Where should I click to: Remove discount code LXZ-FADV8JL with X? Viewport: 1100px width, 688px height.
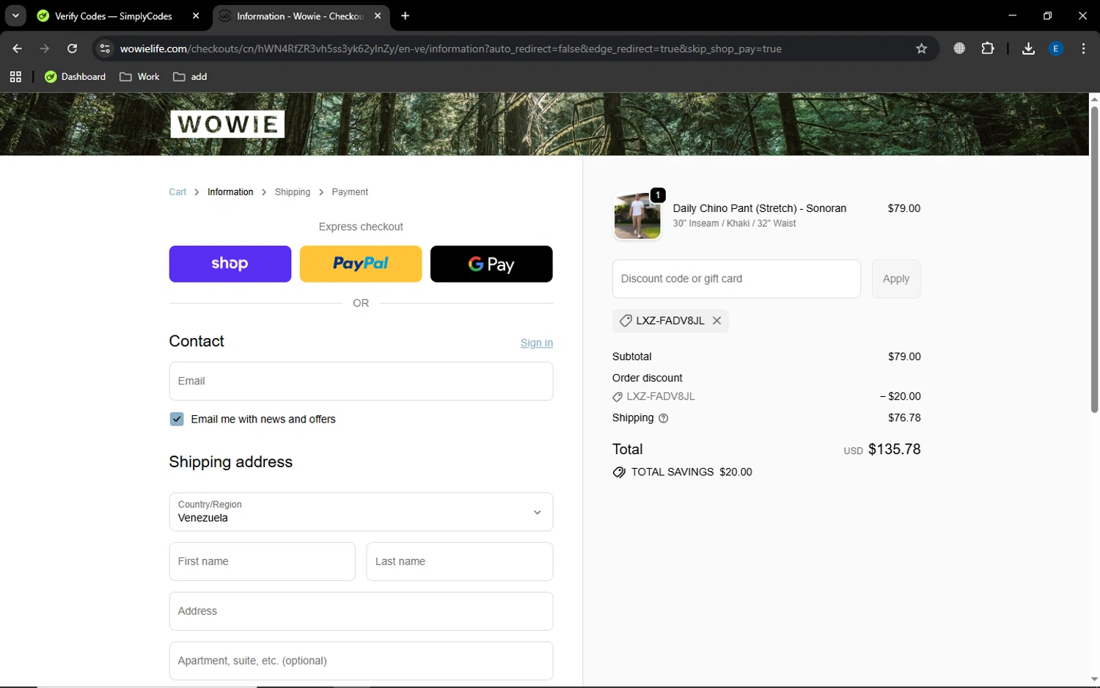coord(716,321)
